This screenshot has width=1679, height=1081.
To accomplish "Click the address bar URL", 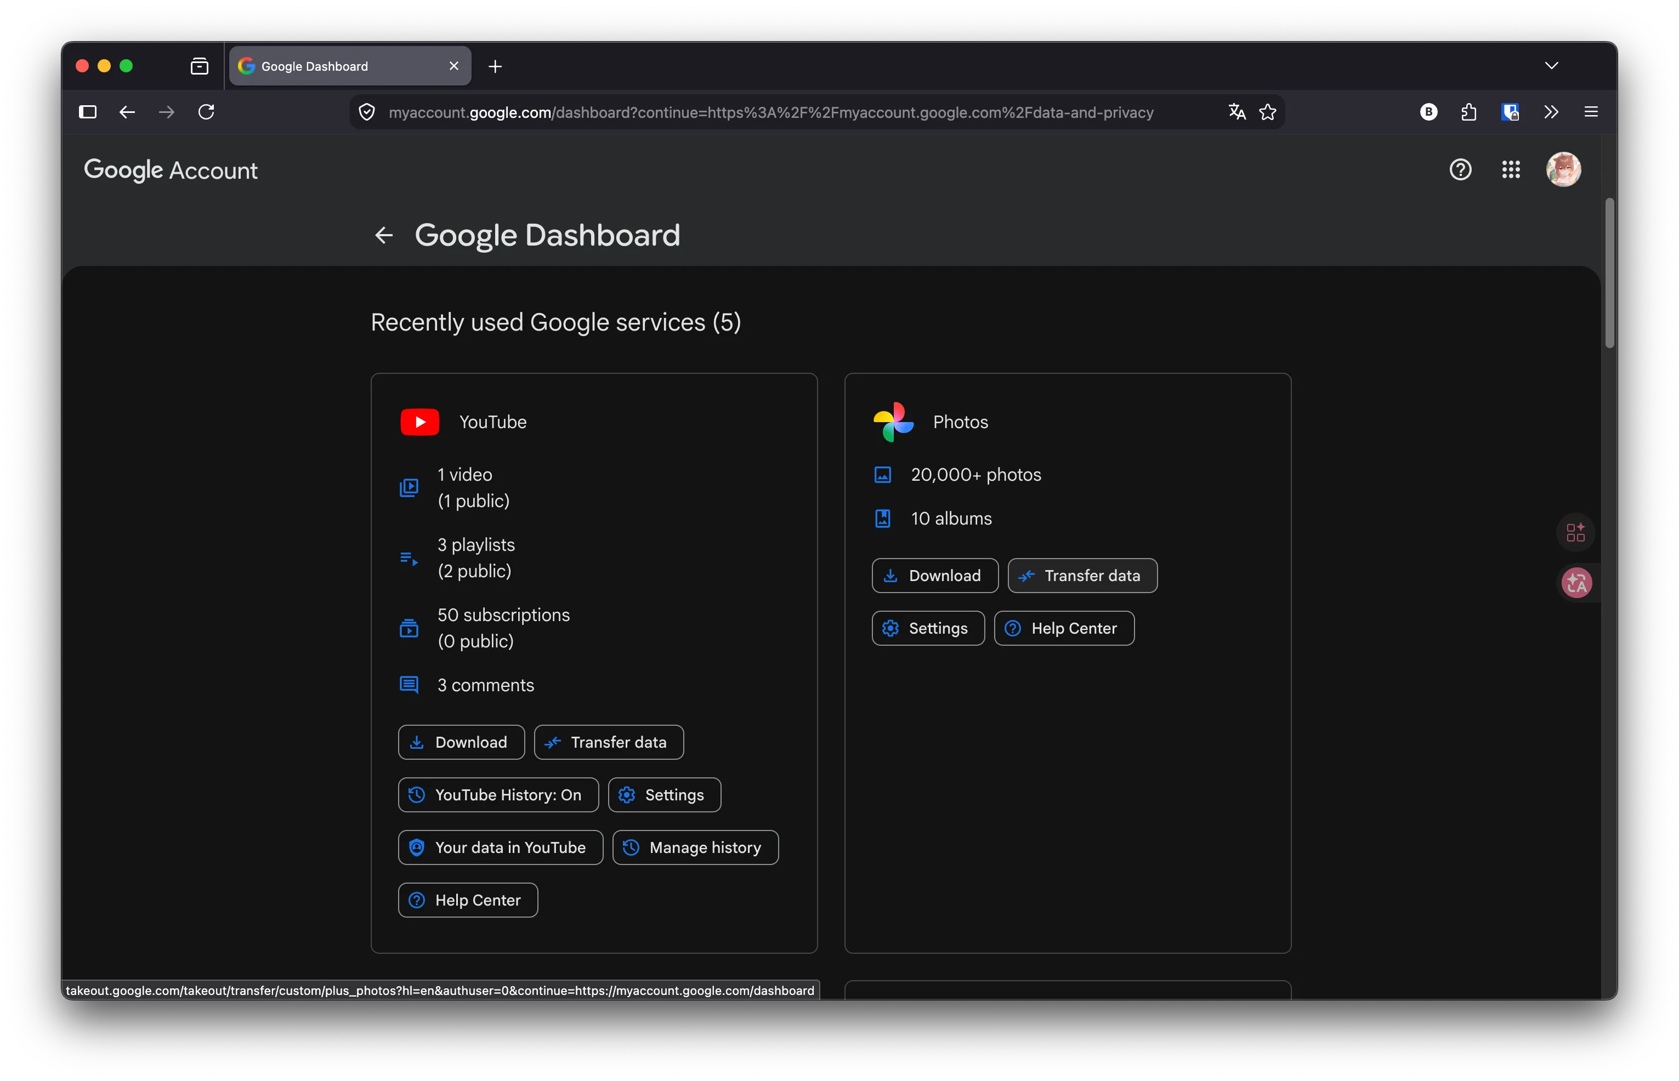I will (x=770, y=112).
